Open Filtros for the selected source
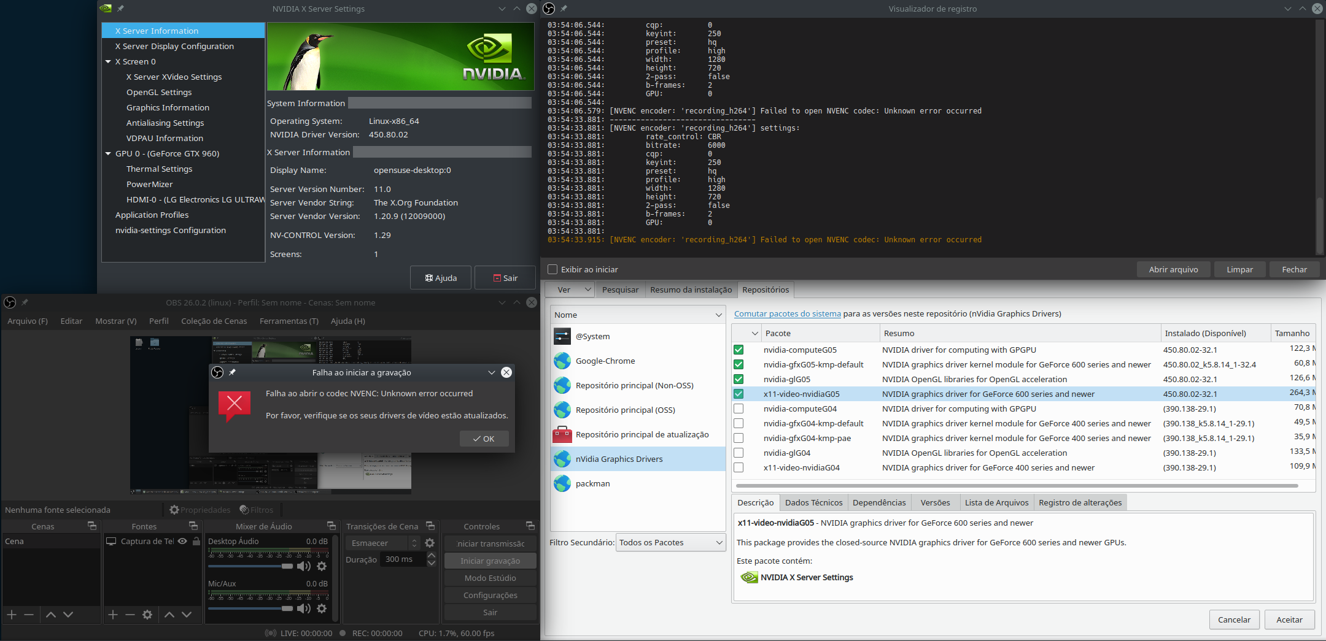 (x=257, y=510)
